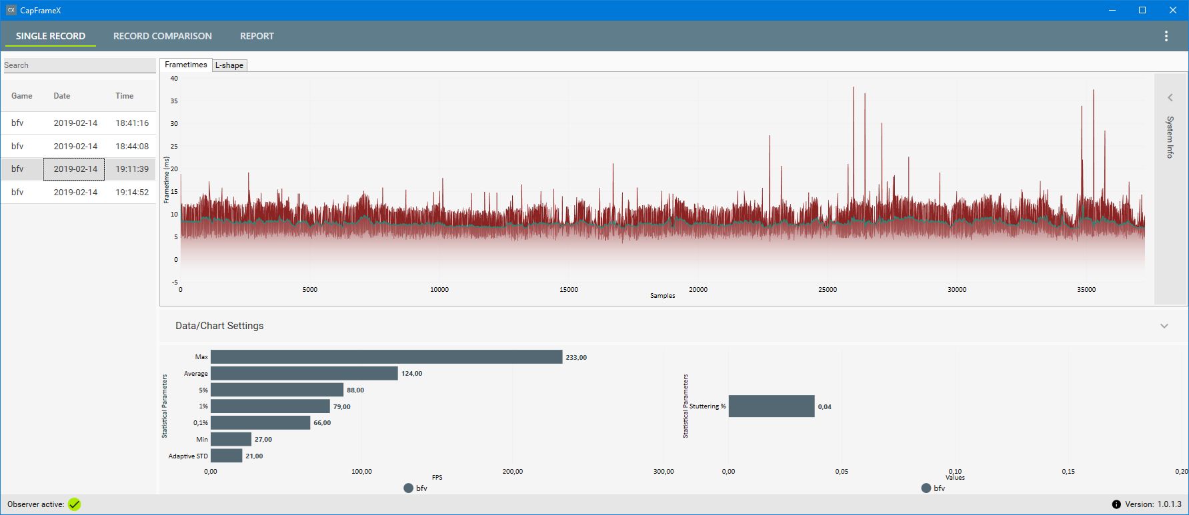Click the Stuttering % bar showing 0,04
The image size is (1189, 515).
coord(772,406)
